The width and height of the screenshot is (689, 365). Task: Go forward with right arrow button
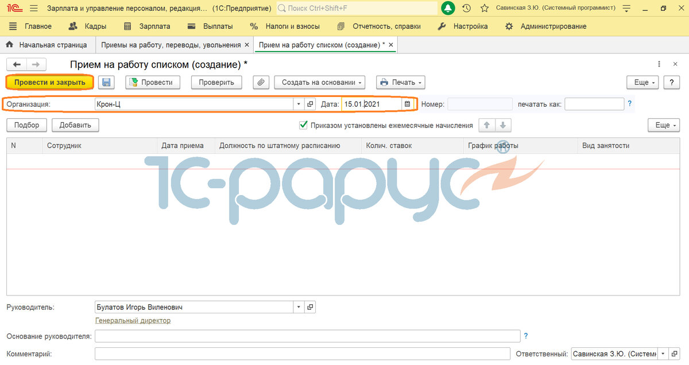(36, 65)
